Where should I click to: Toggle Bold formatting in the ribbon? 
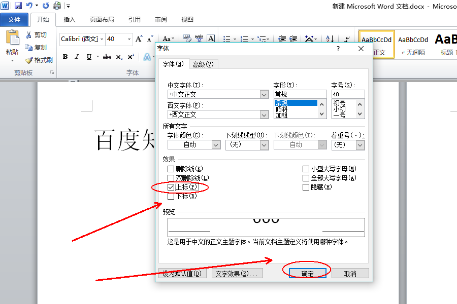point(65,57)
